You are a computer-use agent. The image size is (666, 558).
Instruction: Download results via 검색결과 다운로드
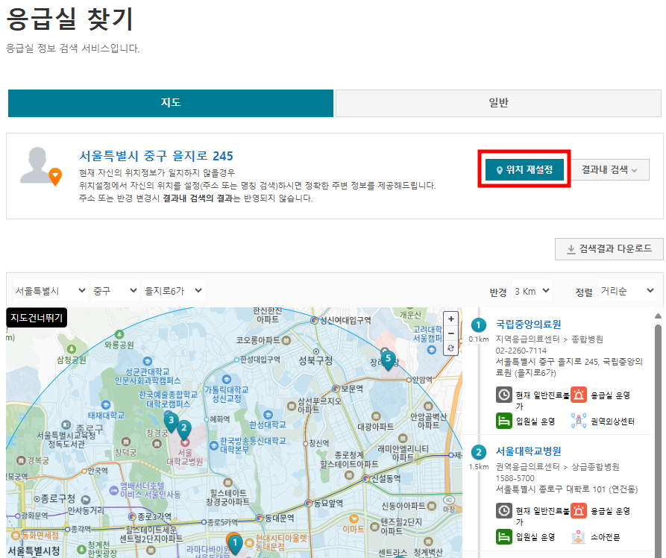coord(609,248)
